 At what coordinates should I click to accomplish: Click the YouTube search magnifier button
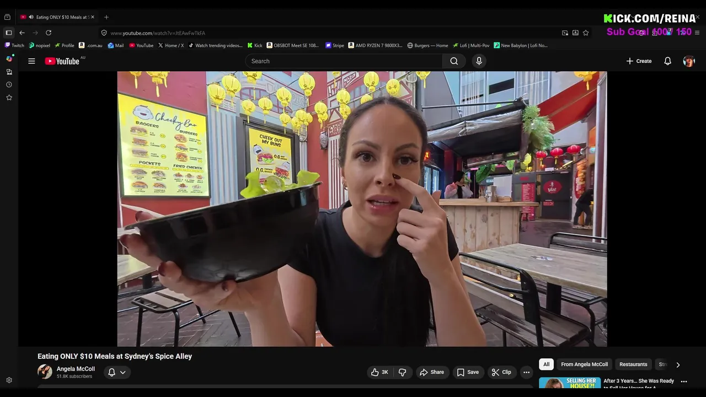(454, 61)
